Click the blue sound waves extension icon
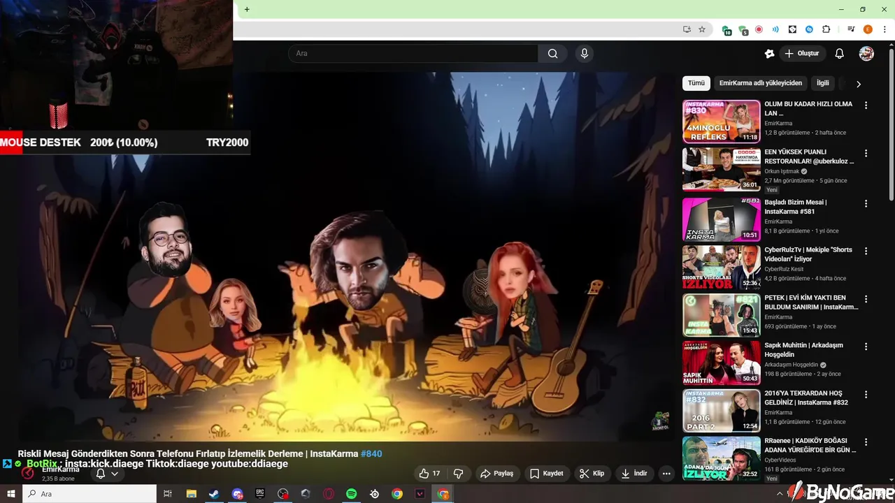This screenshot has width=895, height=503. click(775, 29)
